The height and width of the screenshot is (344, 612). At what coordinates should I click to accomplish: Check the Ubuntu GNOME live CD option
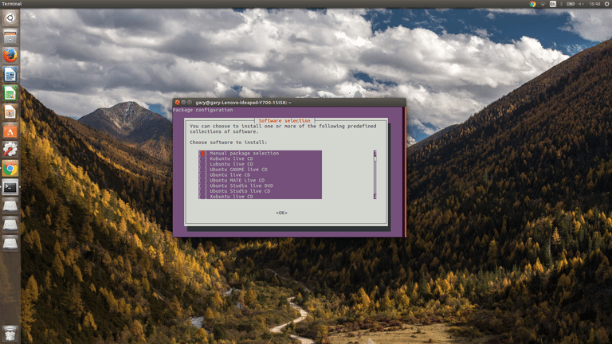point(203,170)
